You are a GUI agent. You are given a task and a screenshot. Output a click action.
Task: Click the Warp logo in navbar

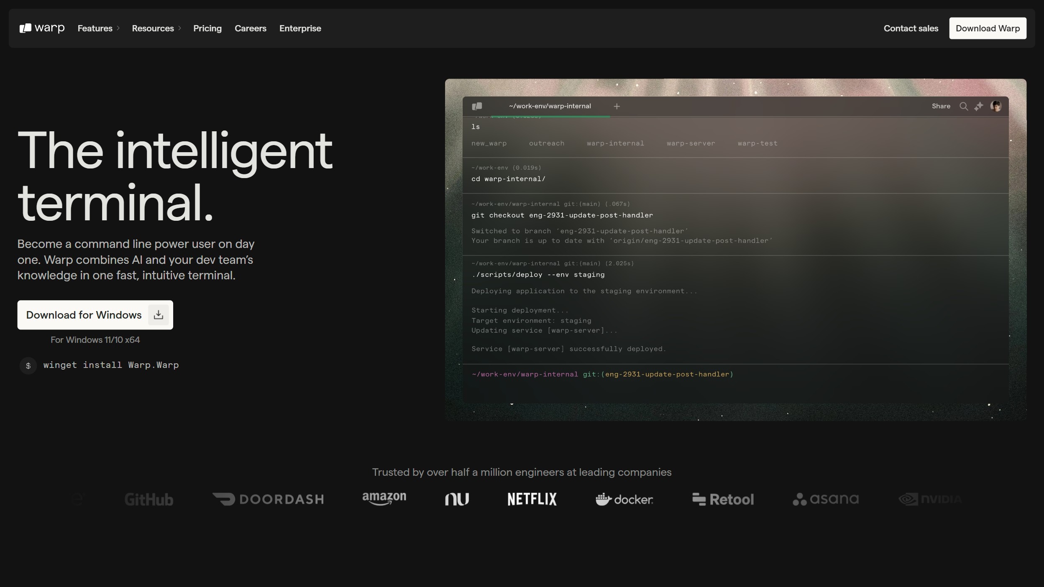[x=42, y=28]
